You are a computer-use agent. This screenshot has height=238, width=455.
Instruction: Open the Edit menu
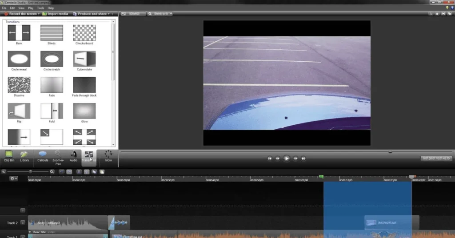tap(12, 8)
